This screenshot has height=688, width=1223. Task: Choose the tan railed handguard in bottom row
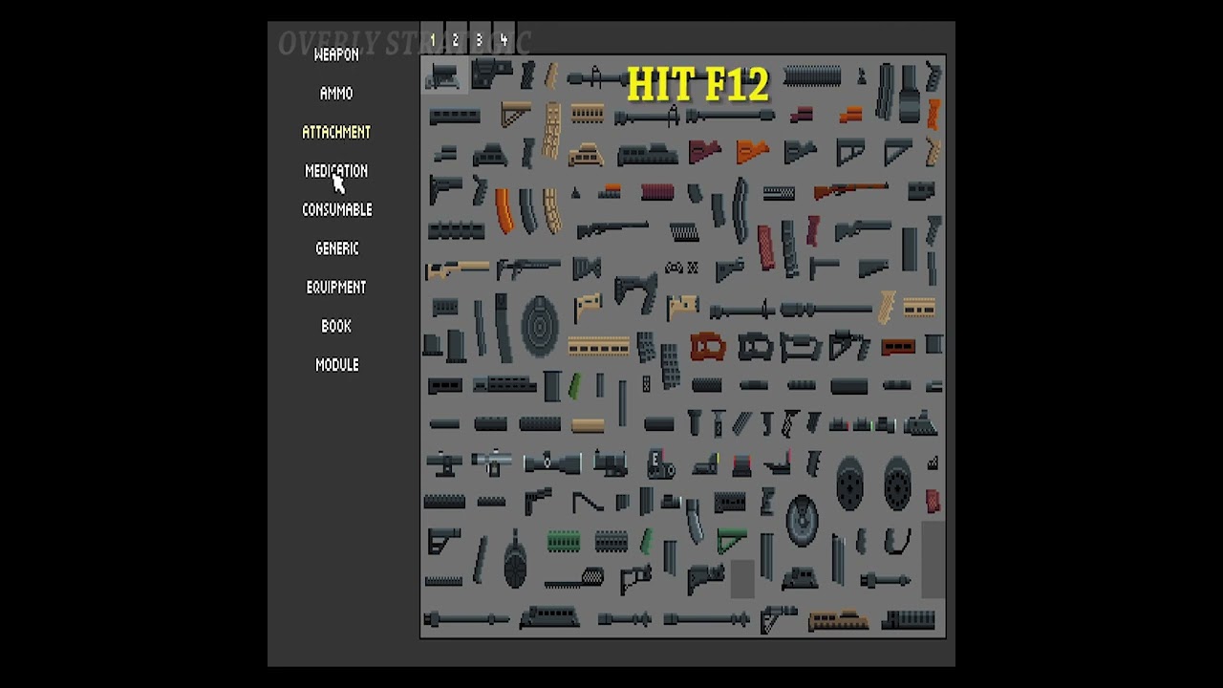tap(838, 621)
